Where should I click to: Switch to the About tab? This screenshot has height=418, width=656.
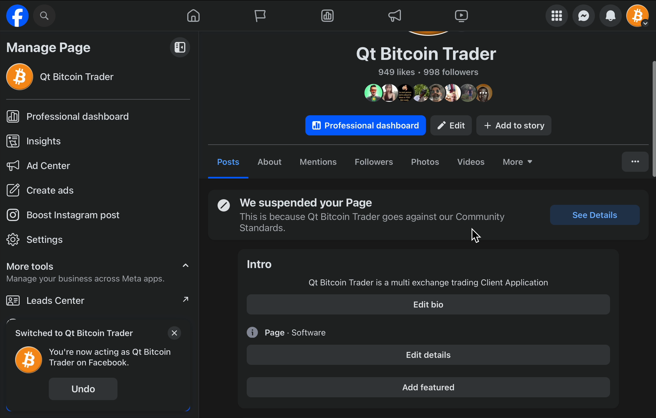[x=269, y=162]
